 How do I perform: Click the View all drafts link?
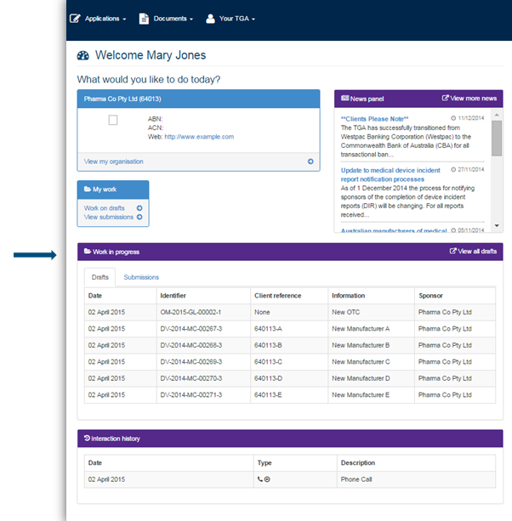click(475, 252)
